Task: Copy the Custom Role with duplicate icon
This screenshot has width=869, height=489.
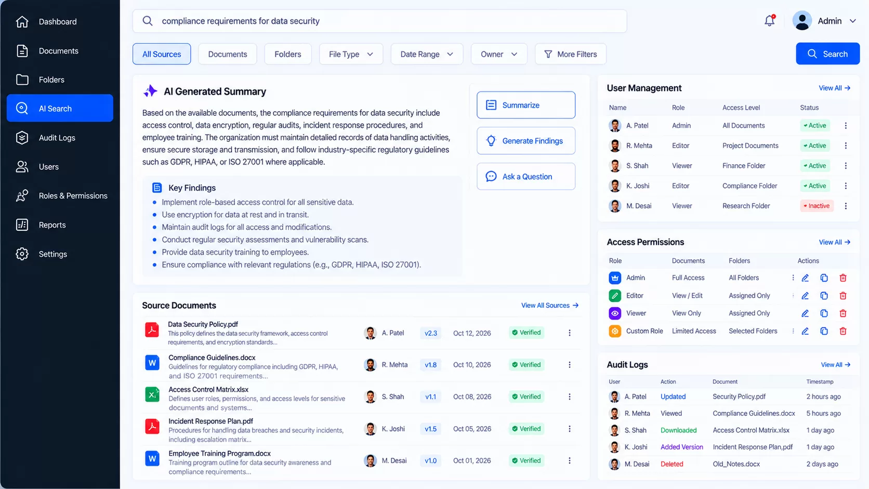Action: click(824, 331)
